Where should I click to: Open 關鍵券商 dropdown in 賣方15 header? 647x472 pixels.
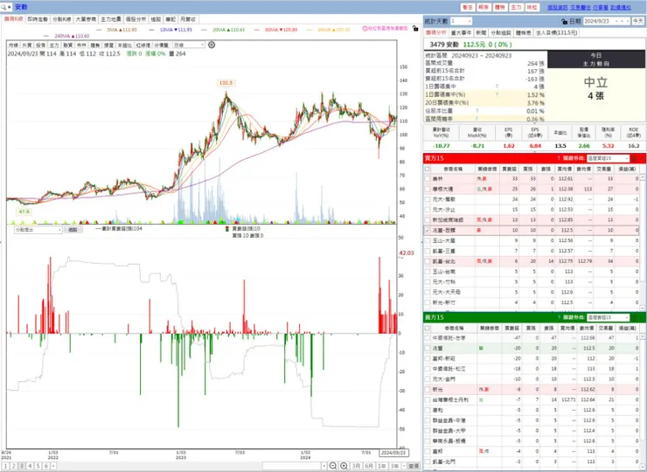pos(608,317)
